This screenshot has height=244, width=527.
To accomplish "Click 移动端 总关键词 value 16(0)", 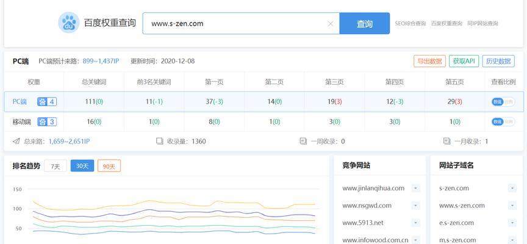I will tap(94, 121).
